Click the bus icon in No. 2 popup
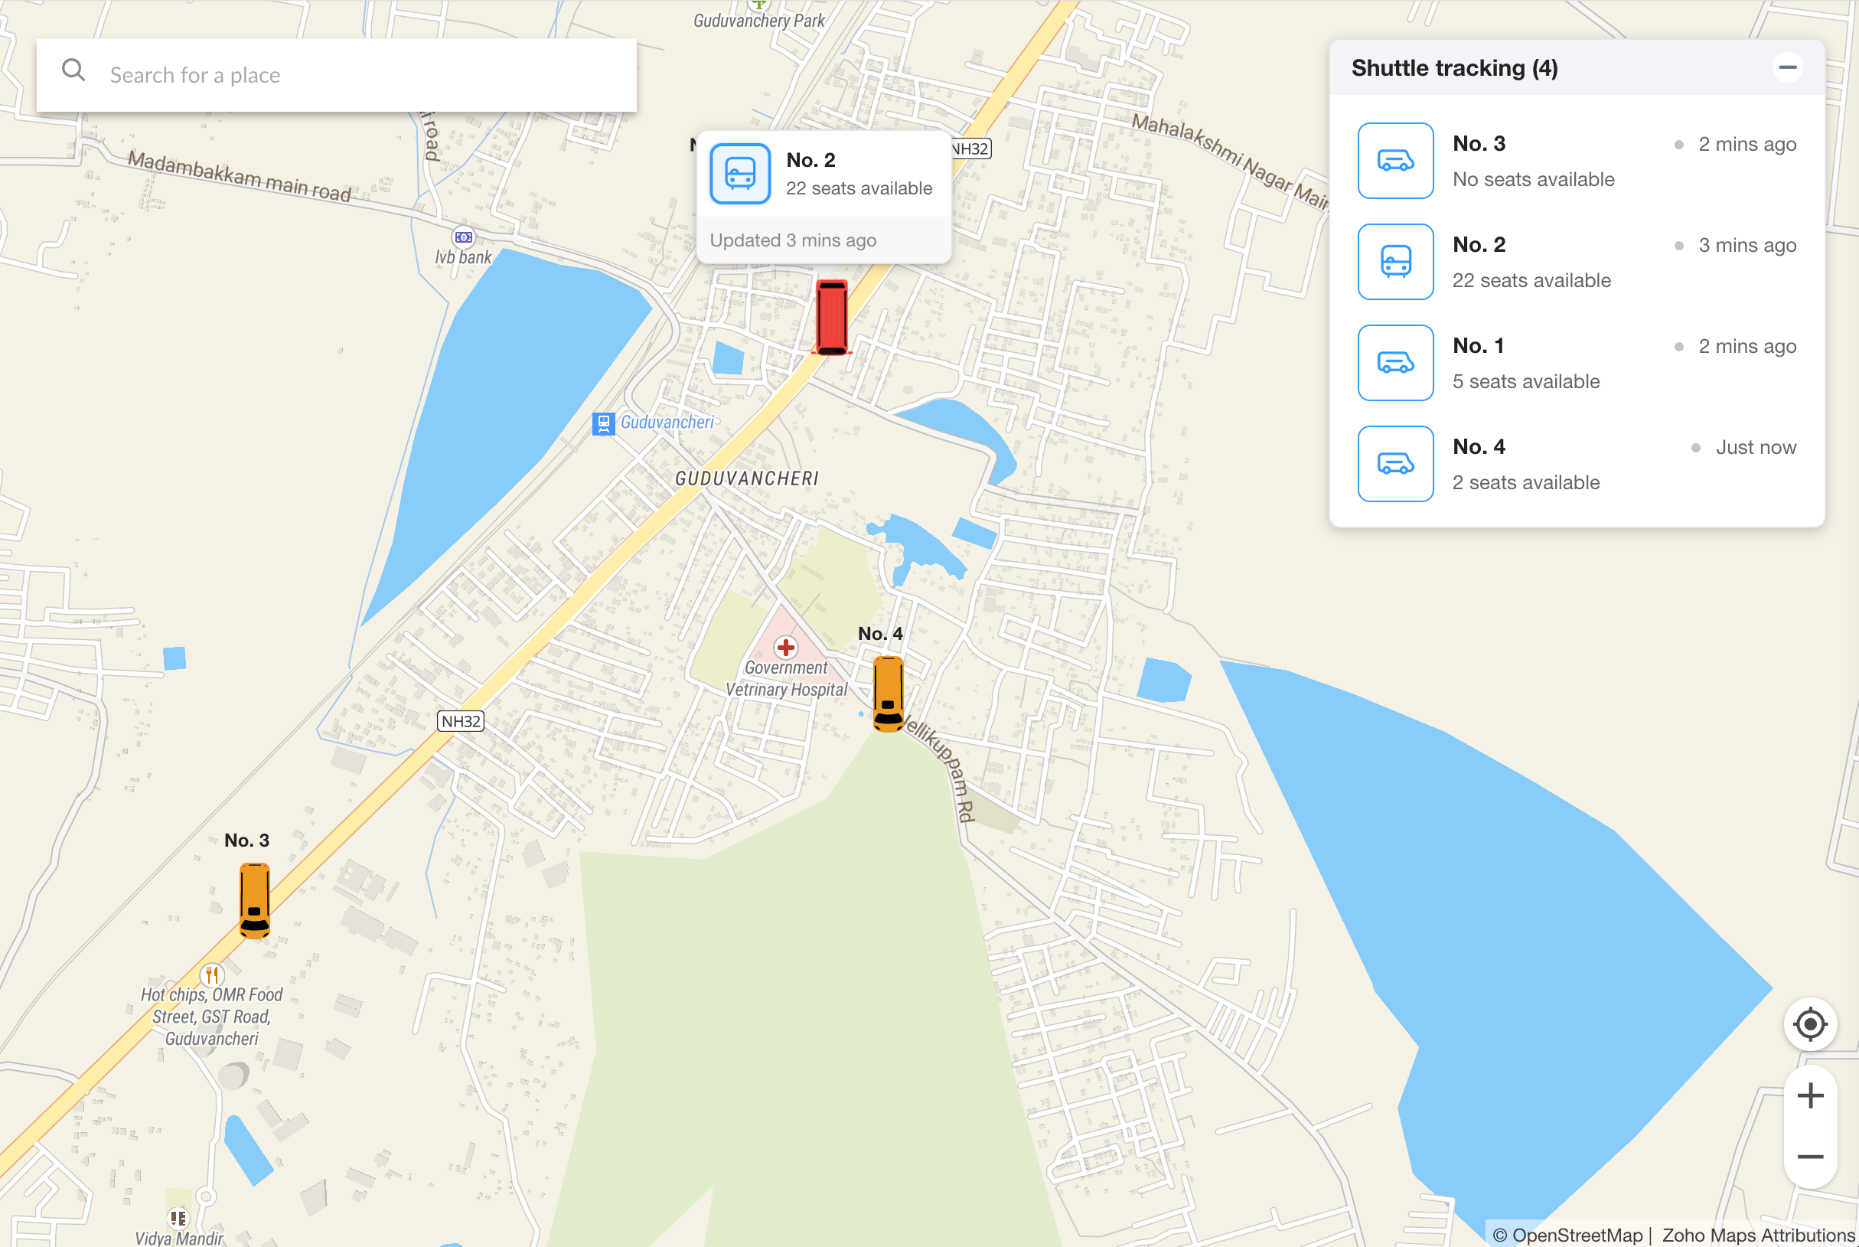Screen dimensions: 1859x1247 (739, 173)
